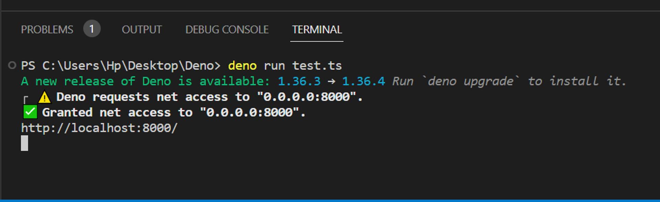660x202 pixels.
Task: Switch to the OUTPUT tab
Action: tap(142, 30)
